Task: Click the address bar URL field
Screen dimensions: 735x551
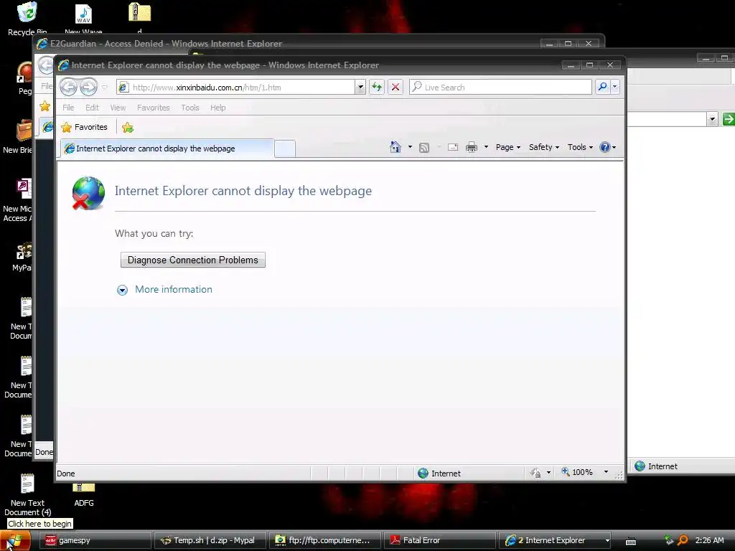Action: tap(237, 87)
